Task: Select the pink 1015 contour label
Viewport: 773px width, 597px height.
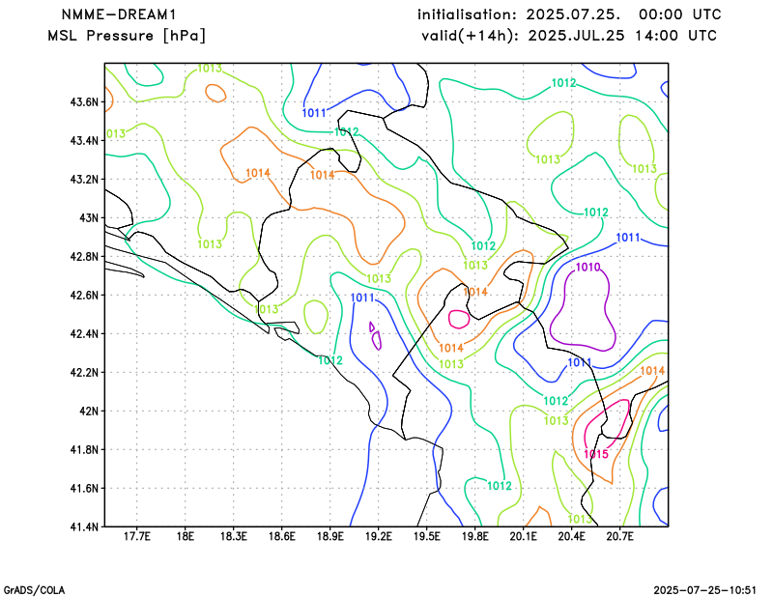Action: pyautogui.click(x=596, y=454)
